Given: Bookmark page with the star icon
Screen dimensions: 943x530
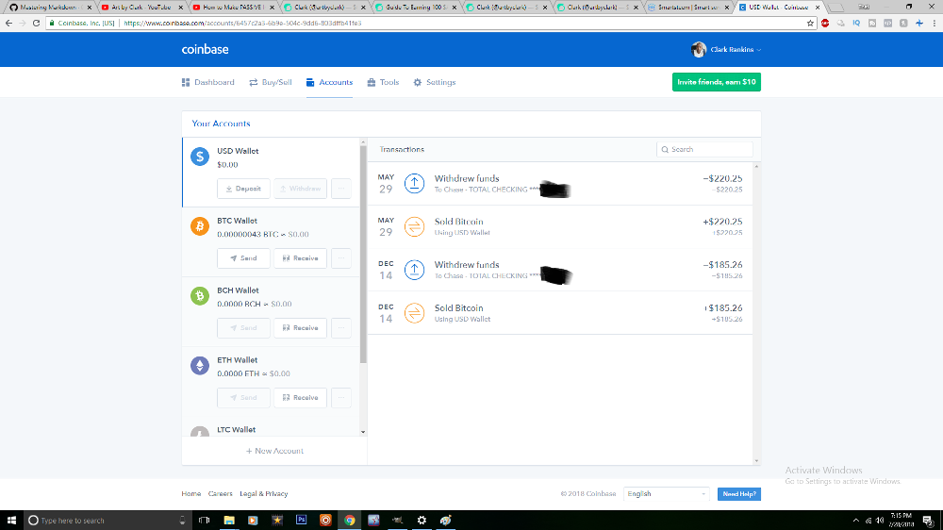Looking at the screenshot, I should coord(810,23).
